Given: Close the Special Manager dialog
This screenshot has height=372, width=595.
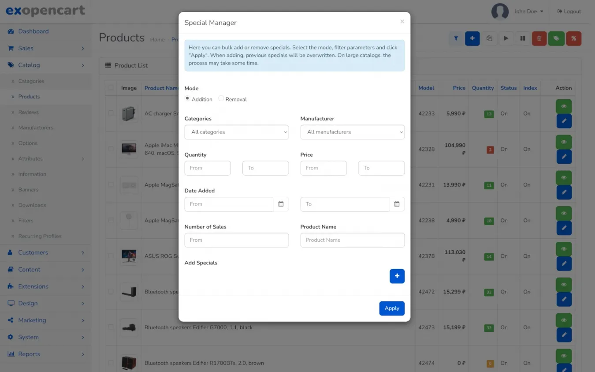Looking at the screenshot, I should point(402,22).
